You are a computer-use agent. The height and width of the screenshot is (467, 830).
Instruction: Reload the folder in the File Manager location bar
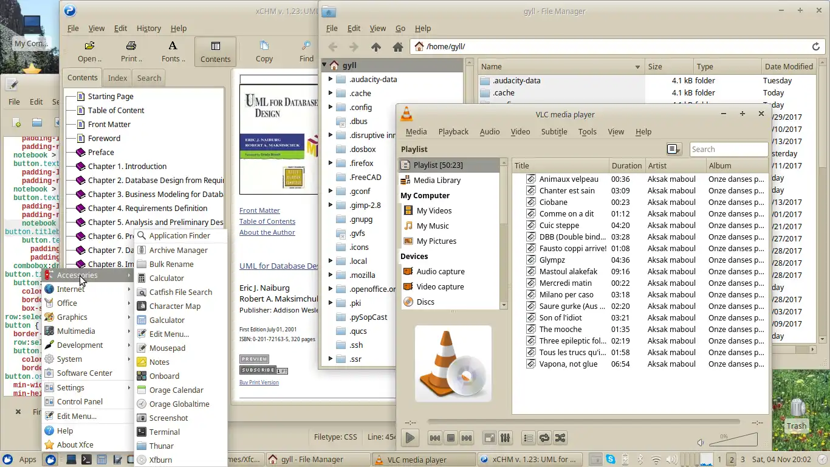(816, 46)
